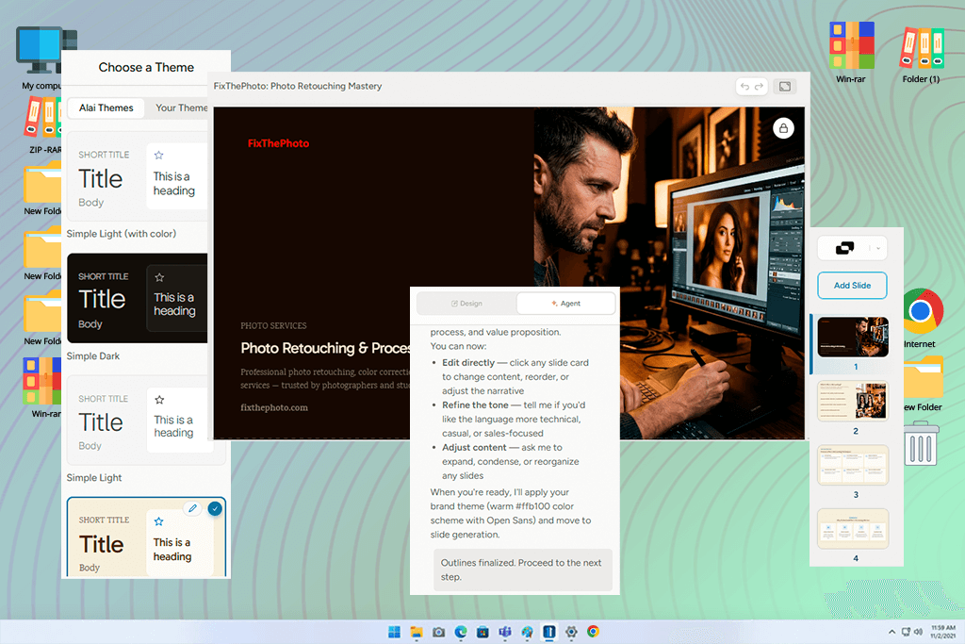
Task: Click the presentation title FixThePhoto: Photo Retouching Mastery
Action: [x=297, y=86]
